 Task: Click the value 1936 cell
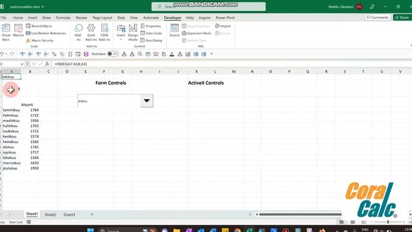(x=30, y=121)
